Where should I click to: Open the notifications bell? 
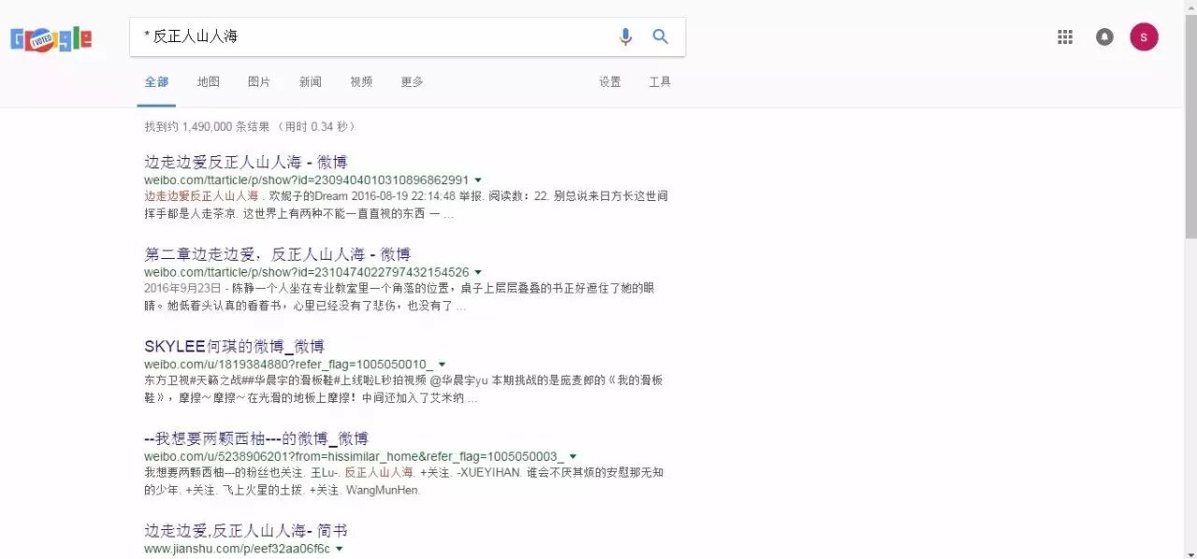(1104, 36)
